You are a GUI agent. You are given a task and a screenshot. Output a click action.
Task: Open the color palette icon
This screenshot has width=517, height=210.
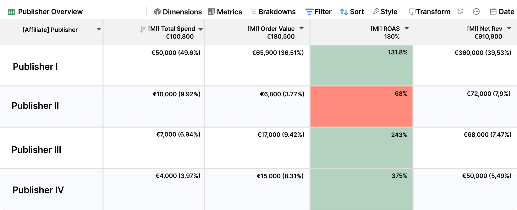(460, 12)
